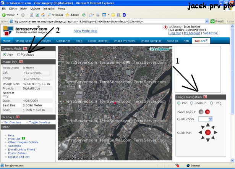Open the Back button history dropdown arrow
The image size is (235, 169).
(x=18, y=15)
